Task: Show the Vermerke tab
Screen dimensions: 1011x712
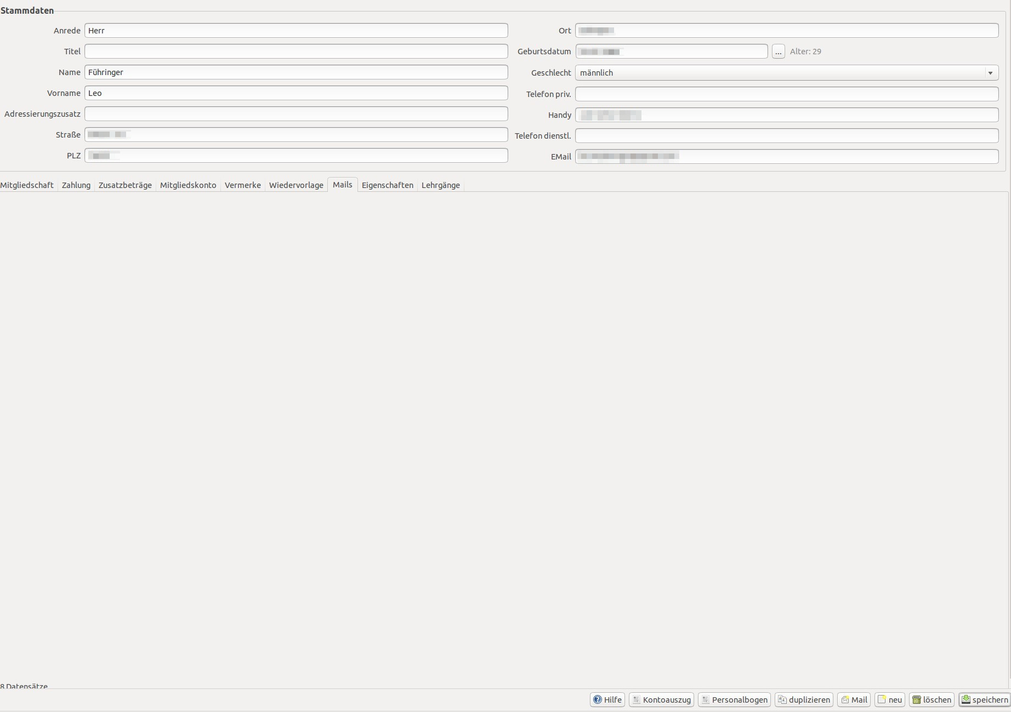Action: 242,185
